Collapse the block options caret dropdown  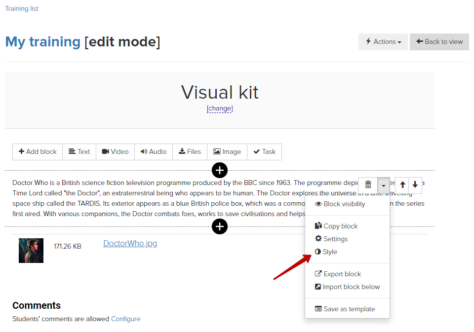pyautogui.click(x=384, y=185)
